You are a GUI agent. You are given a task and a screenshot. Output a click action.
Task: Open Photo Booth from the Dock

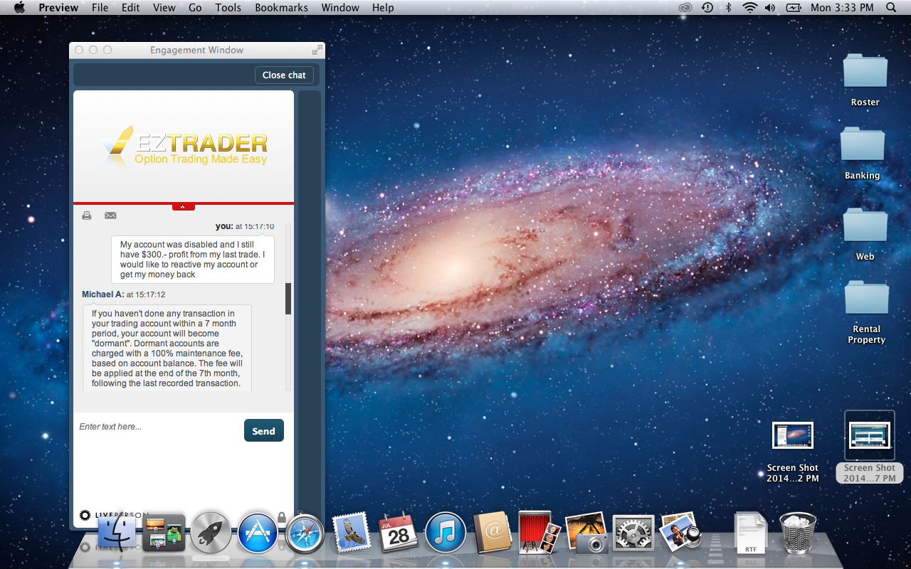(x=539, y=532)
